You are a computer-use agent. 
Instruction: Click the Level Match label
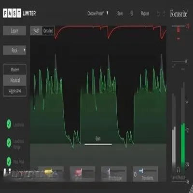point(179,178)
